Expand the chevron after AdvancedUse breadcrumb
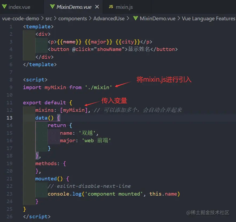The image size is (236, 222). (128, 18)
